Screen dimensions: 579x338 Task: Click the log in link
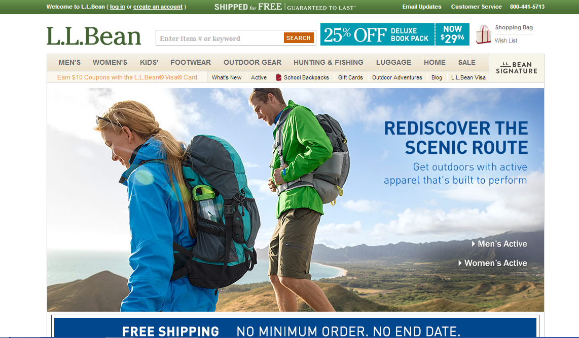[118, 7]
